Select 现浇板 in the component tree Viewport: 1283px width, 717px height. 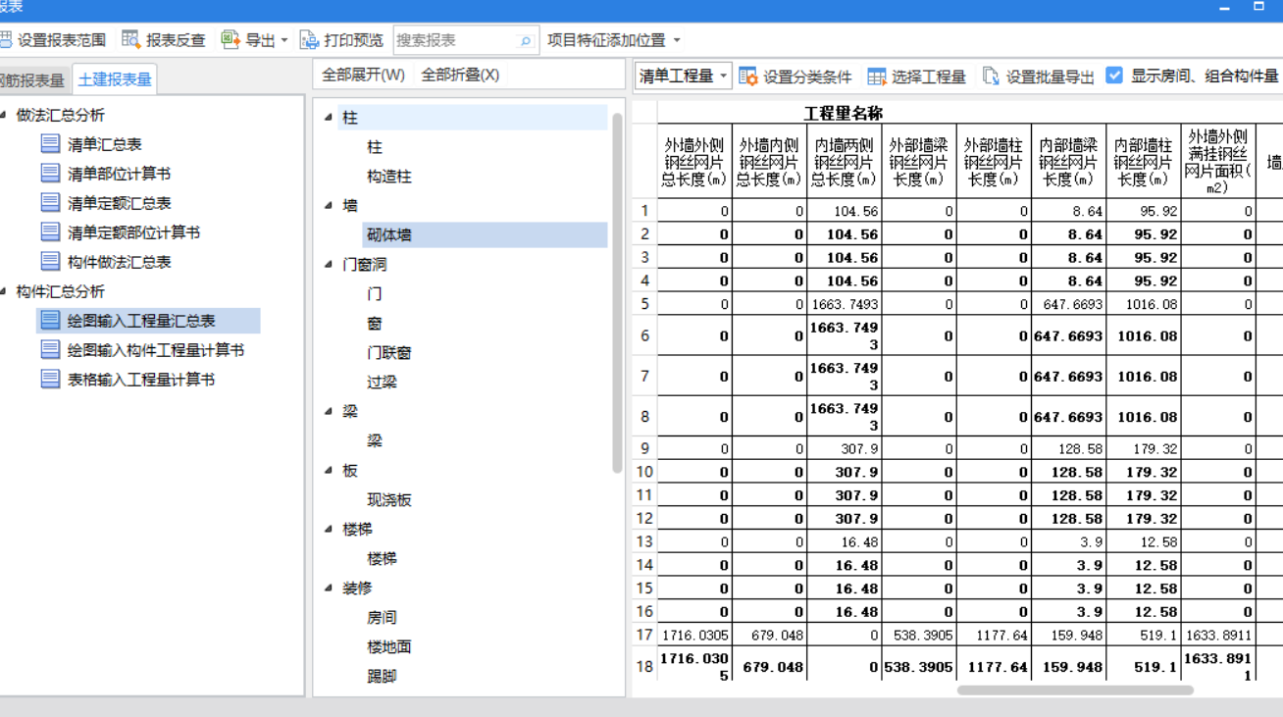[x=389, y=500]
